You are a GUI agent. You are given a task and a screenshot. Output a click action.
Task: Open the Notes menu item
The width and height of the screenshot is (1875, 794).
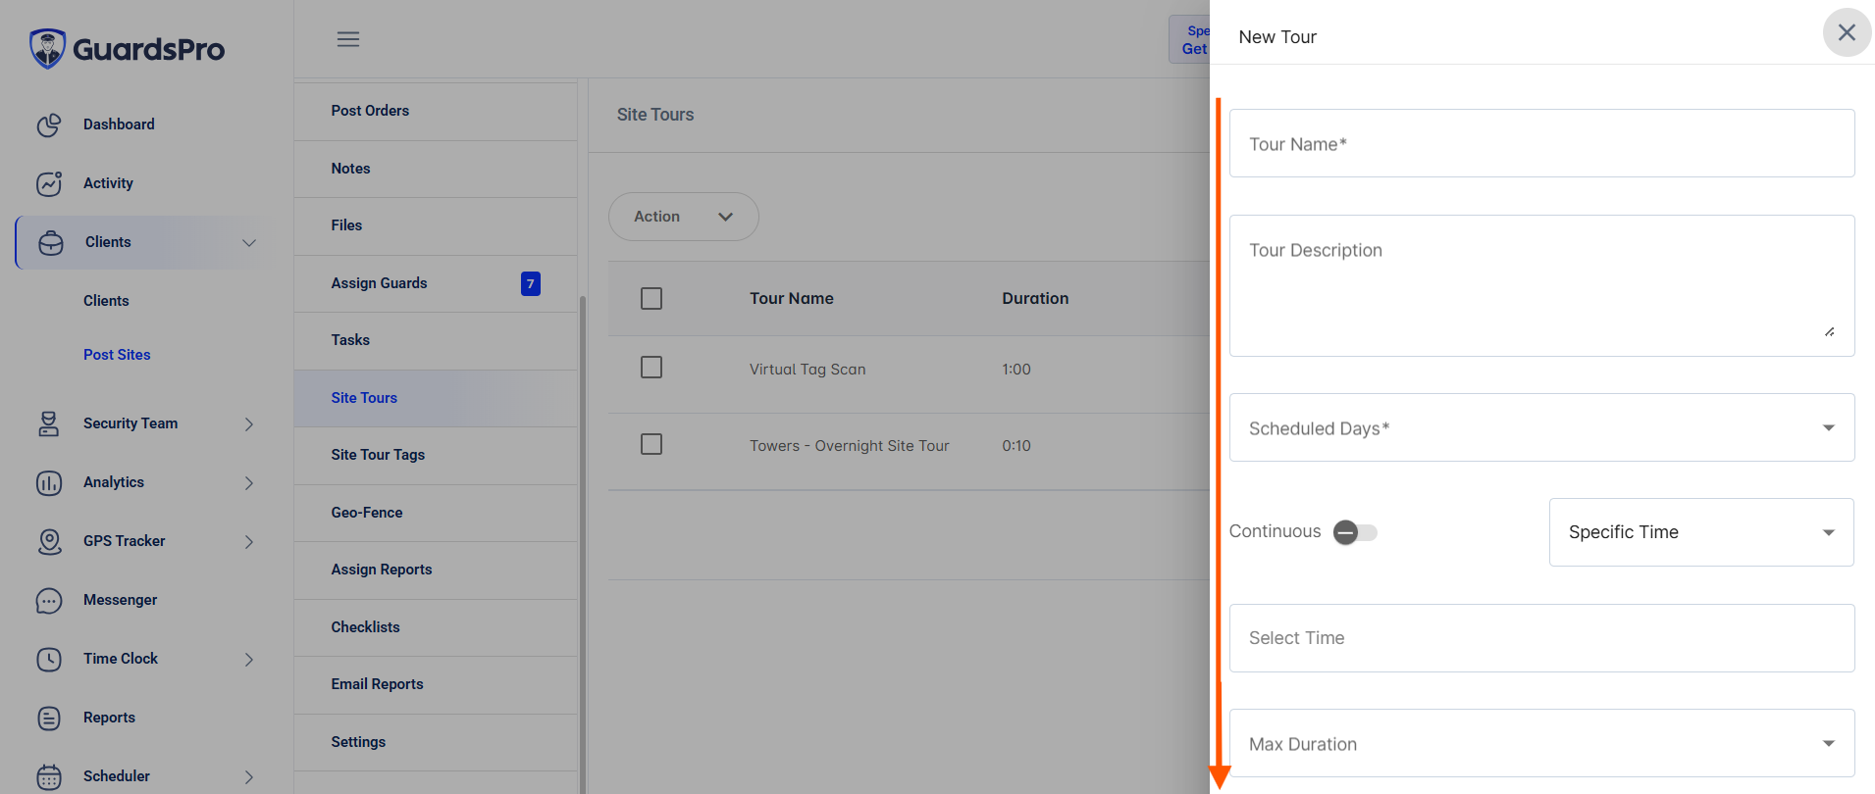coord(436,169)
